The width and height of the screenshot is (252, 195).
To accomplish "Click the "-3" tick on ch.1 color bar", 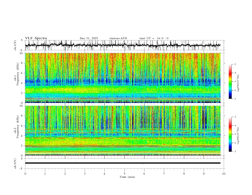I will pyautogui.click(x=235, y=64).
